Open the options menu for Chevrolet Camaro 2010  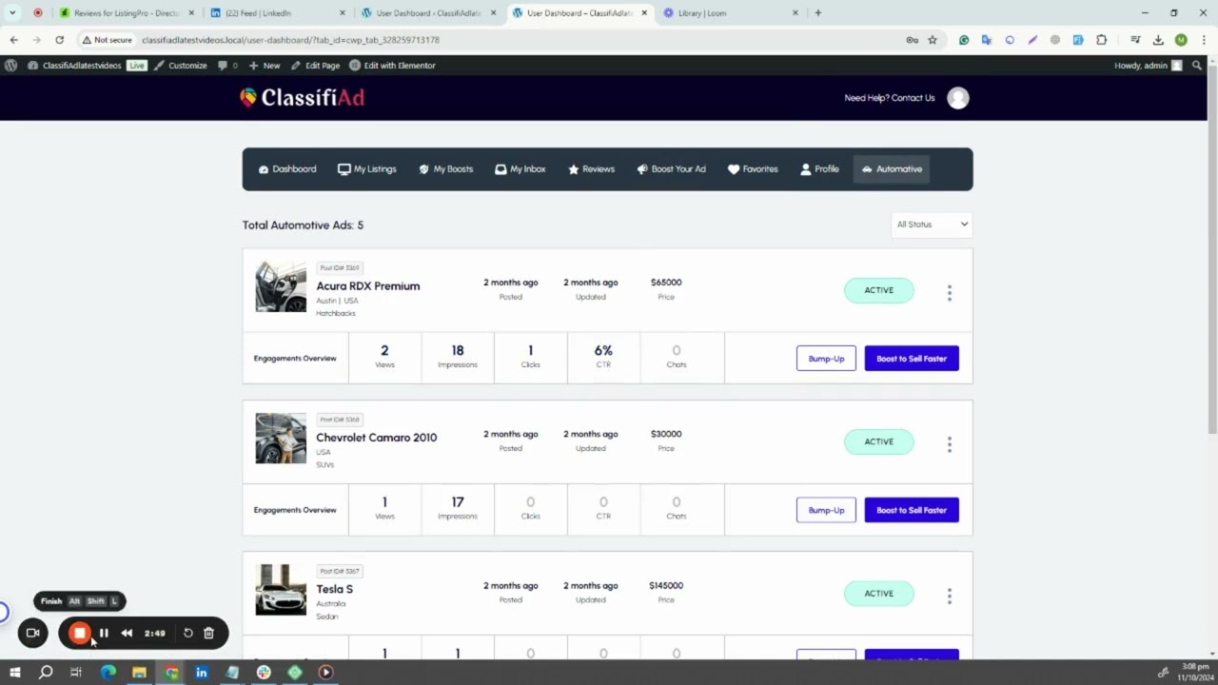pyautogui.click(x=949, y=444)
